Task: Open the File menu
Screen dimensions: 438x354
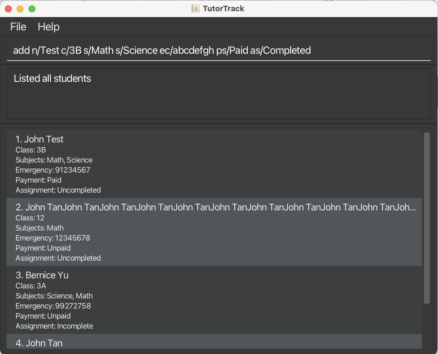Action: tap(18, 27)
